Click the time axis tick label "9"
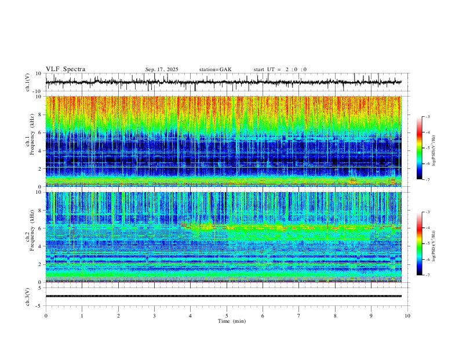 click(x=371, y=316)
